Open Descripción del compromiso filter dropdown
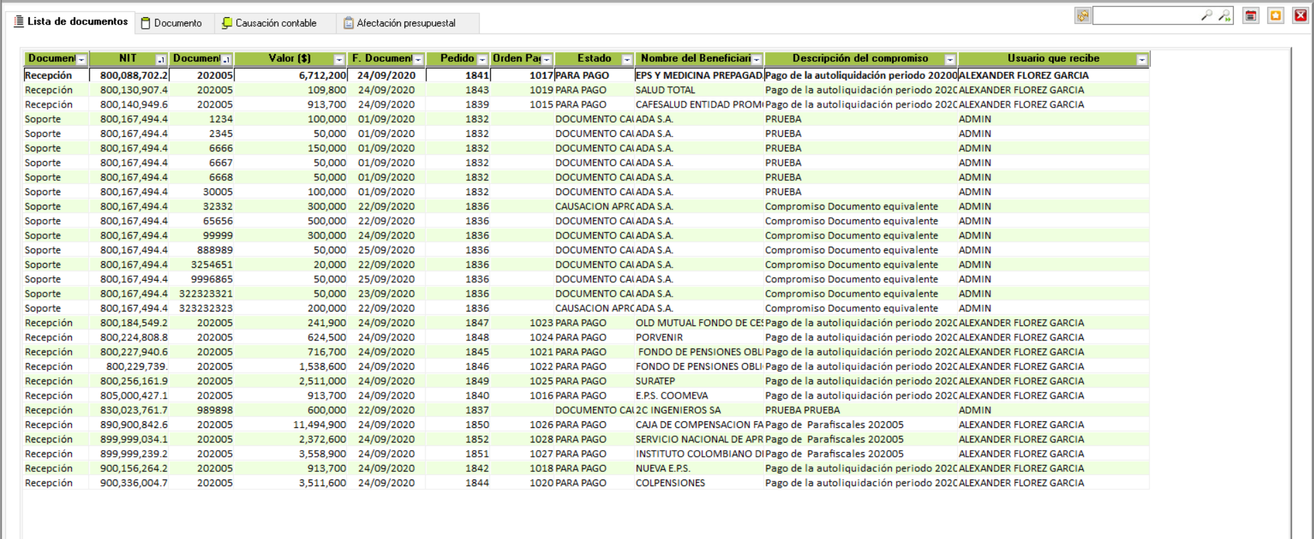 [950, 60]
